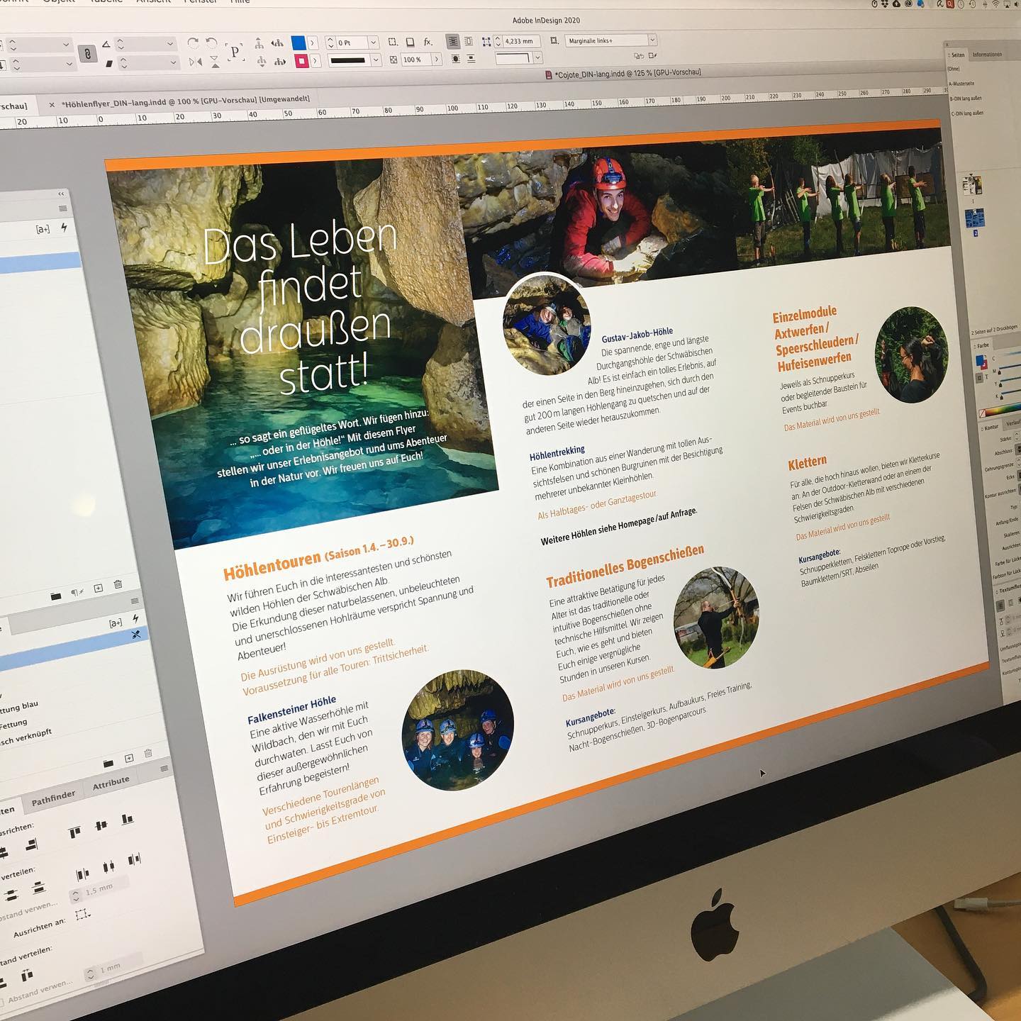The image size is (1021, 1021).
Task: Click the upper panel's delete style trash icon
Action: pos(118,585)
